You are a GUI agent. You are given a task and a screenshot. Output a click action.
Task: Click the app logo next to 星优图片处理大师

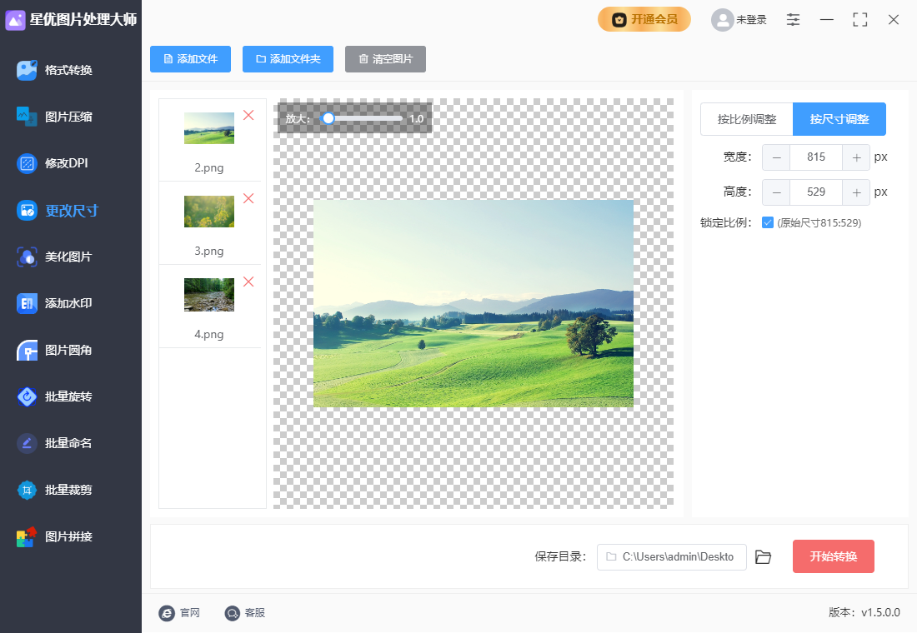(x=15, y=20)
